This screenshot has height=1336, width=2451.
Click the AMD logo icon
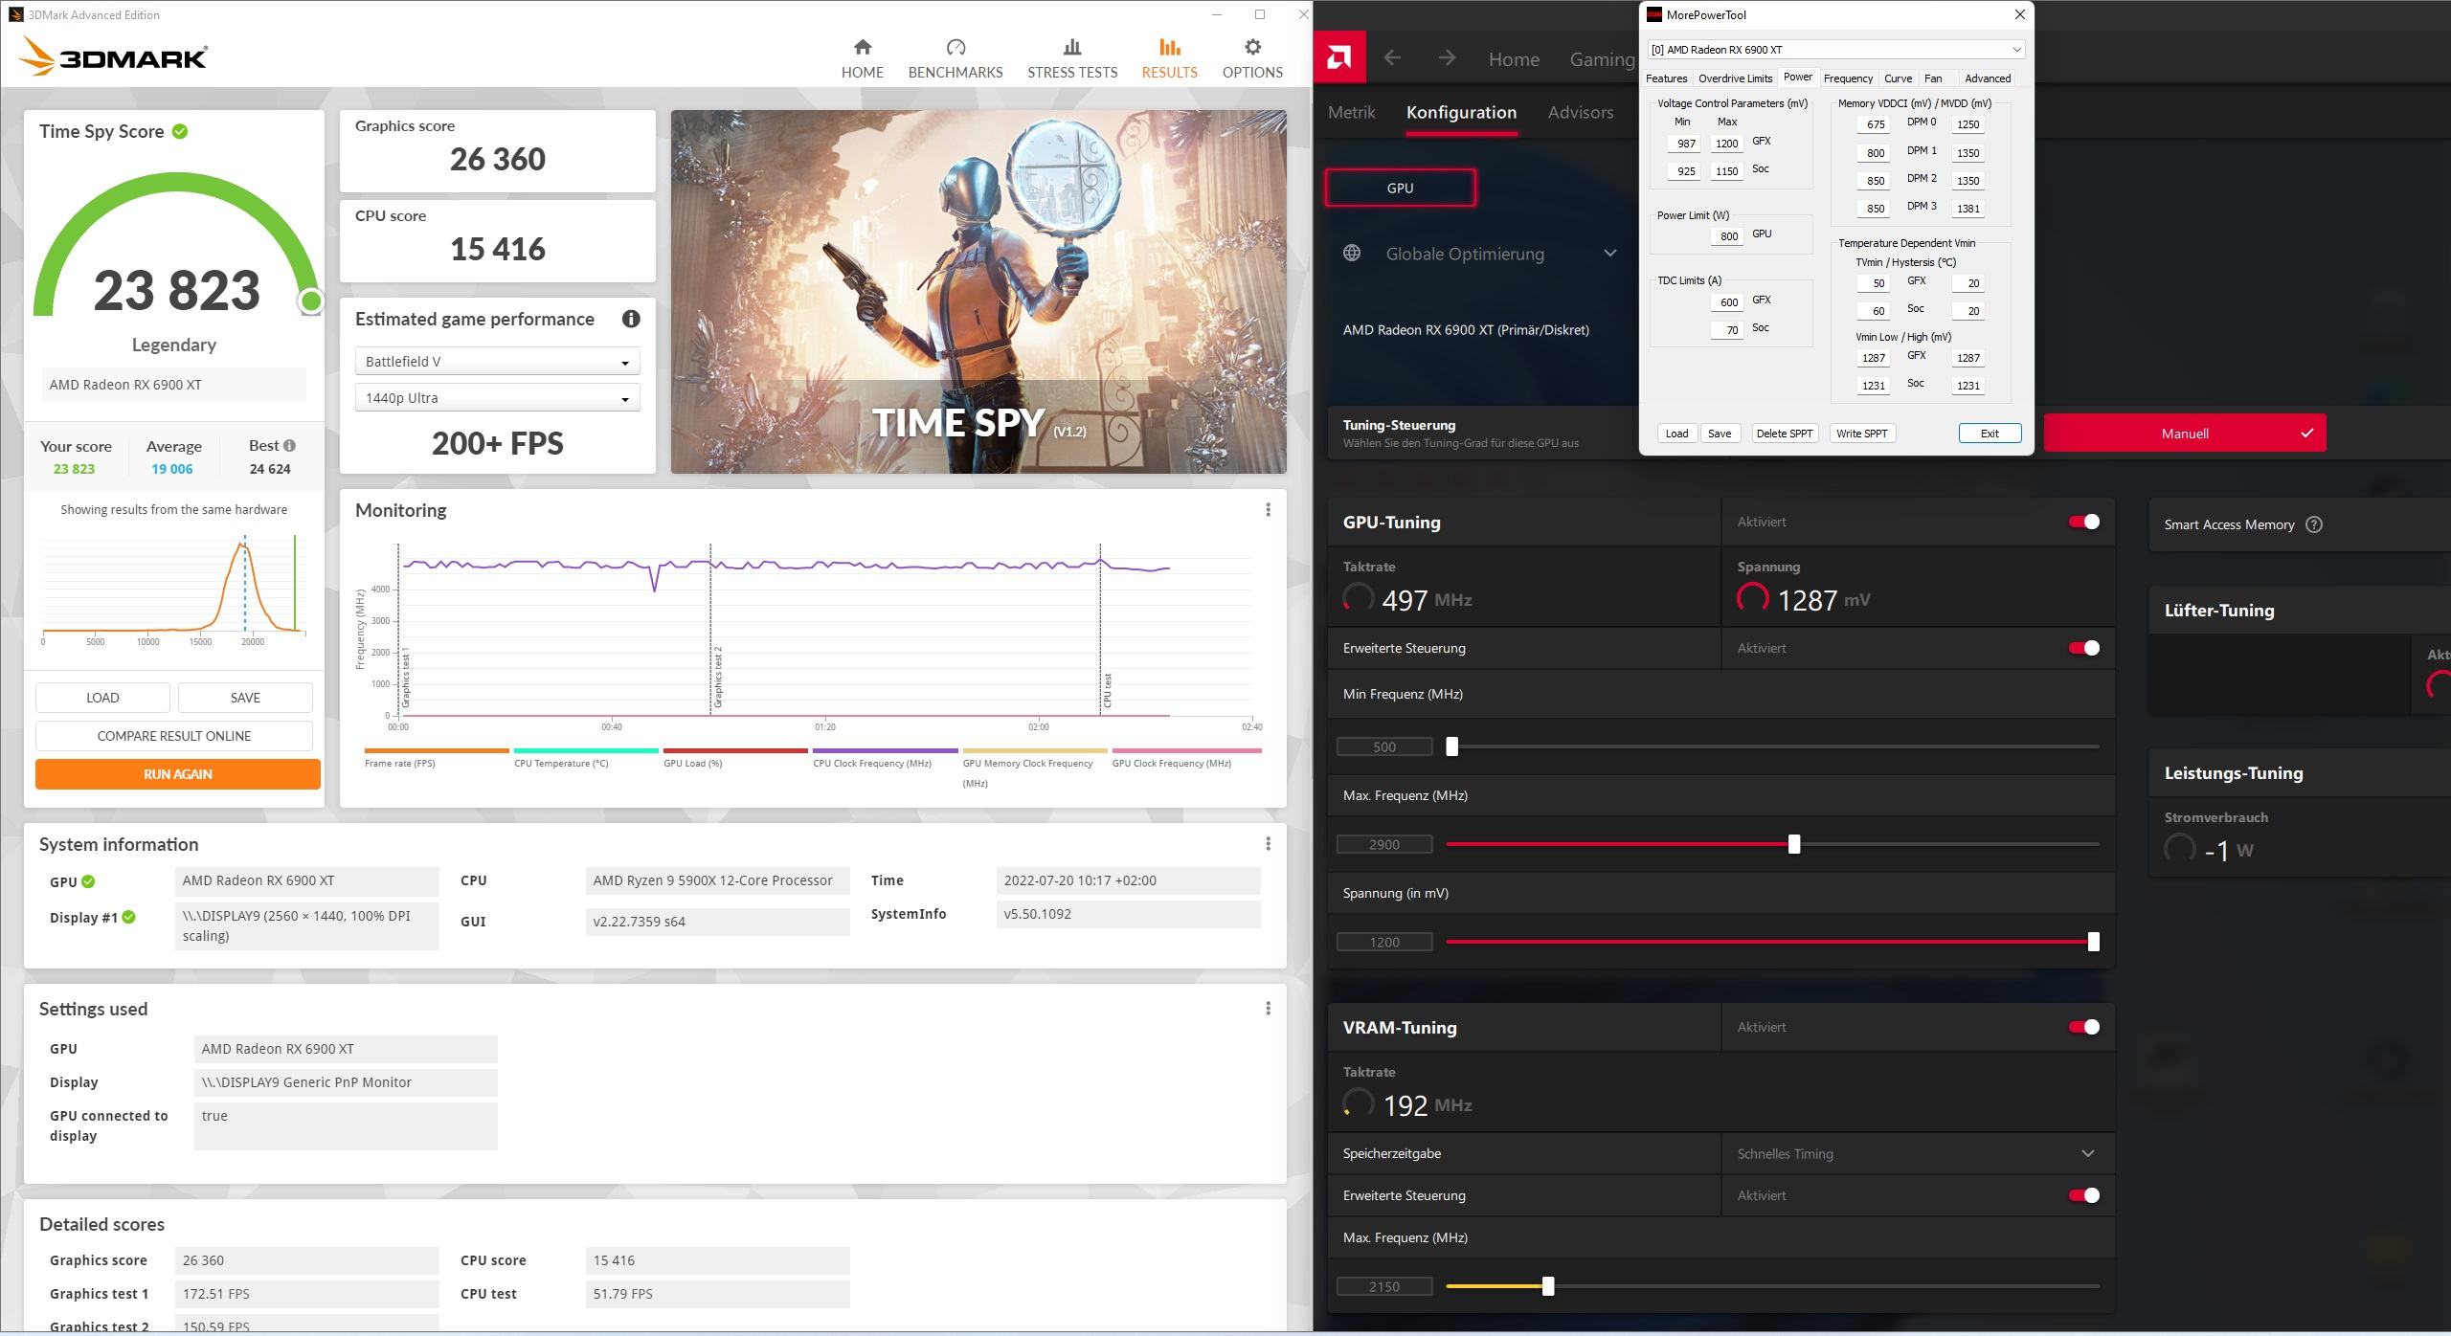1339,58
